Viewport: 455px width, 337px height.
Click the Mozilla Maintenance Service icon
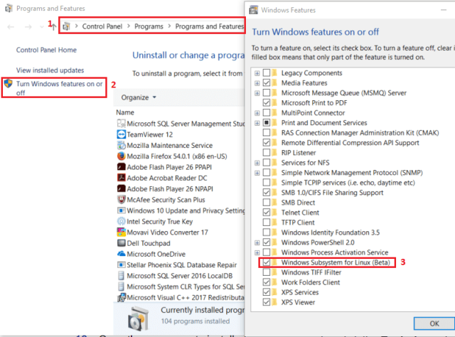121,145
